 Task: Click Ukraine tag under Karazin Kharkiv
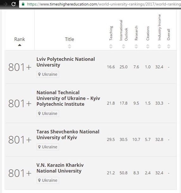point(48,180)
